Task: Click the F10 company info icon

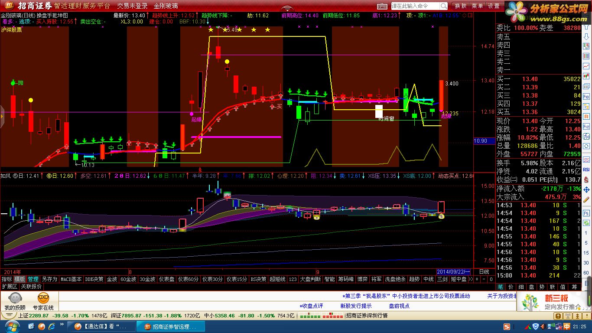Action: (586, 96)
